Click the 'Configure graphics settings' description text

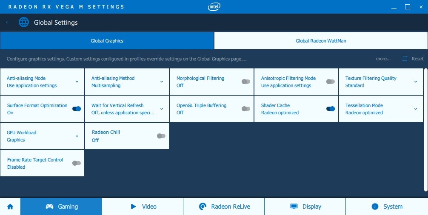pyautogui.click(x=126, y=59)
